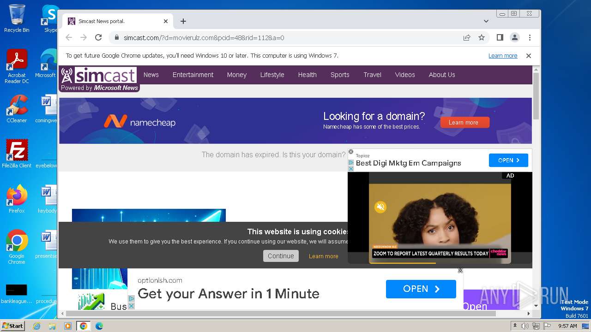Screen dimensions: 591x332
Task: View site information lock icon
Action: (x=116, y=38)
